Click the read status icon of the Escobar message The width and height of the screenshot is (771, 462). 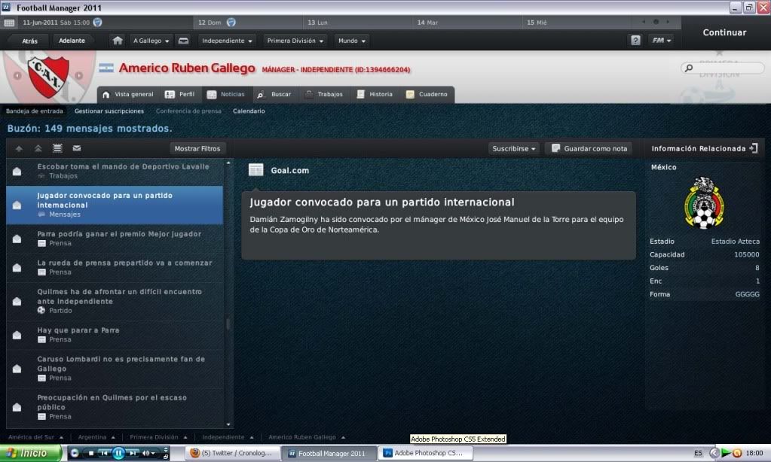[x=17, y=171]
